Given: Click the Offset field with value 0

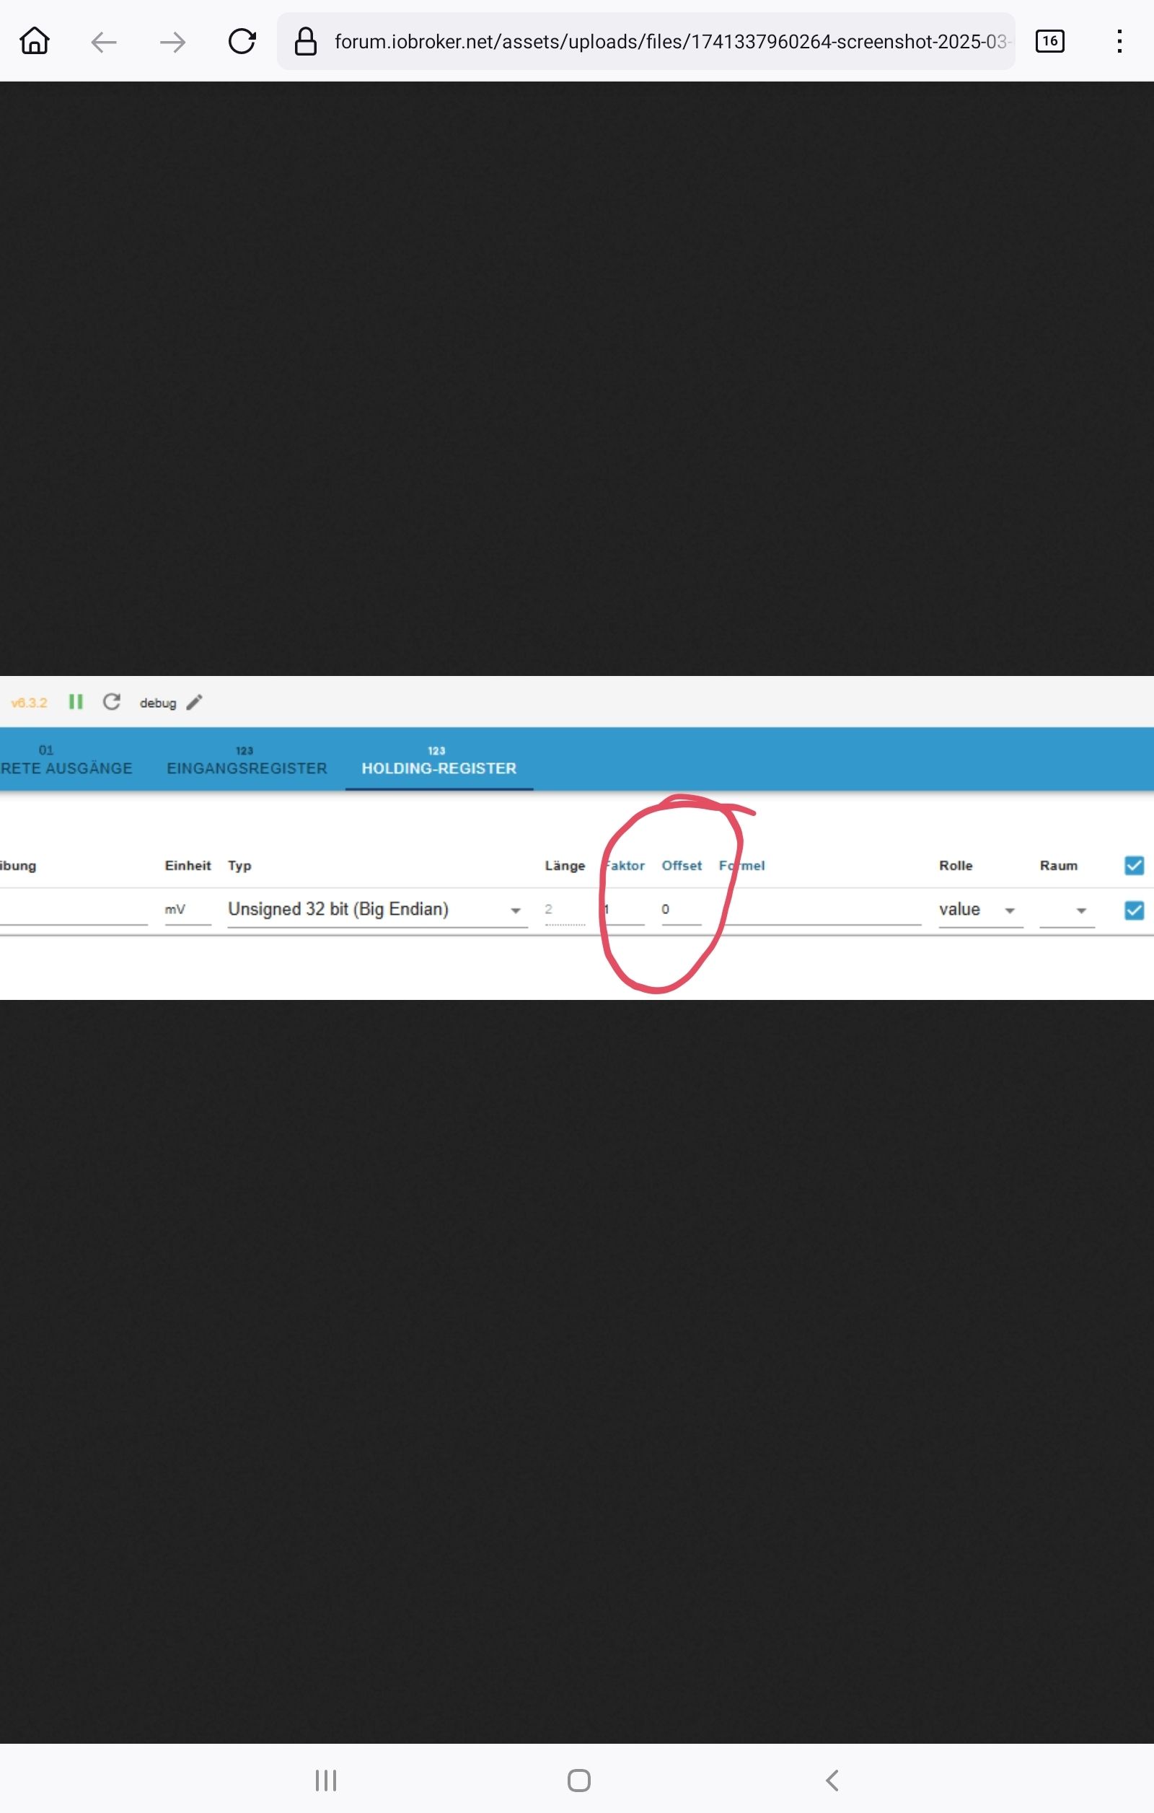Looking at the screenshot, I should tap(682, 910).
